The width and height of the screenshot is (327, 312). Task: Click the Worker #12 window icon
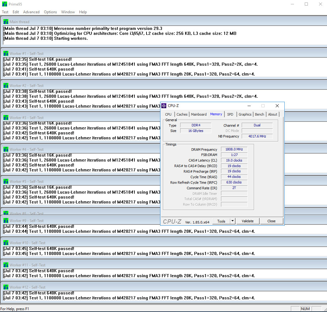(x=6, y=287)
